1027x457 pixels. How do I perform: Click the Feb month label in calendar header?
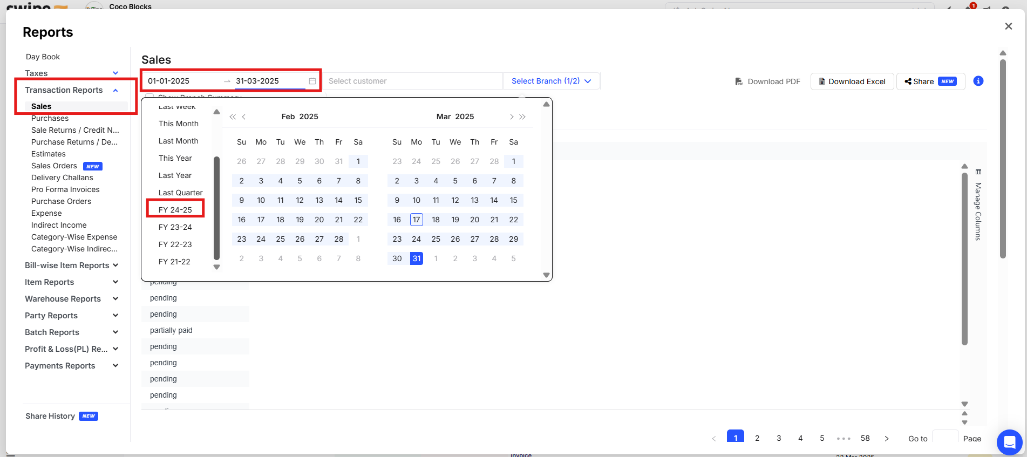288,117
